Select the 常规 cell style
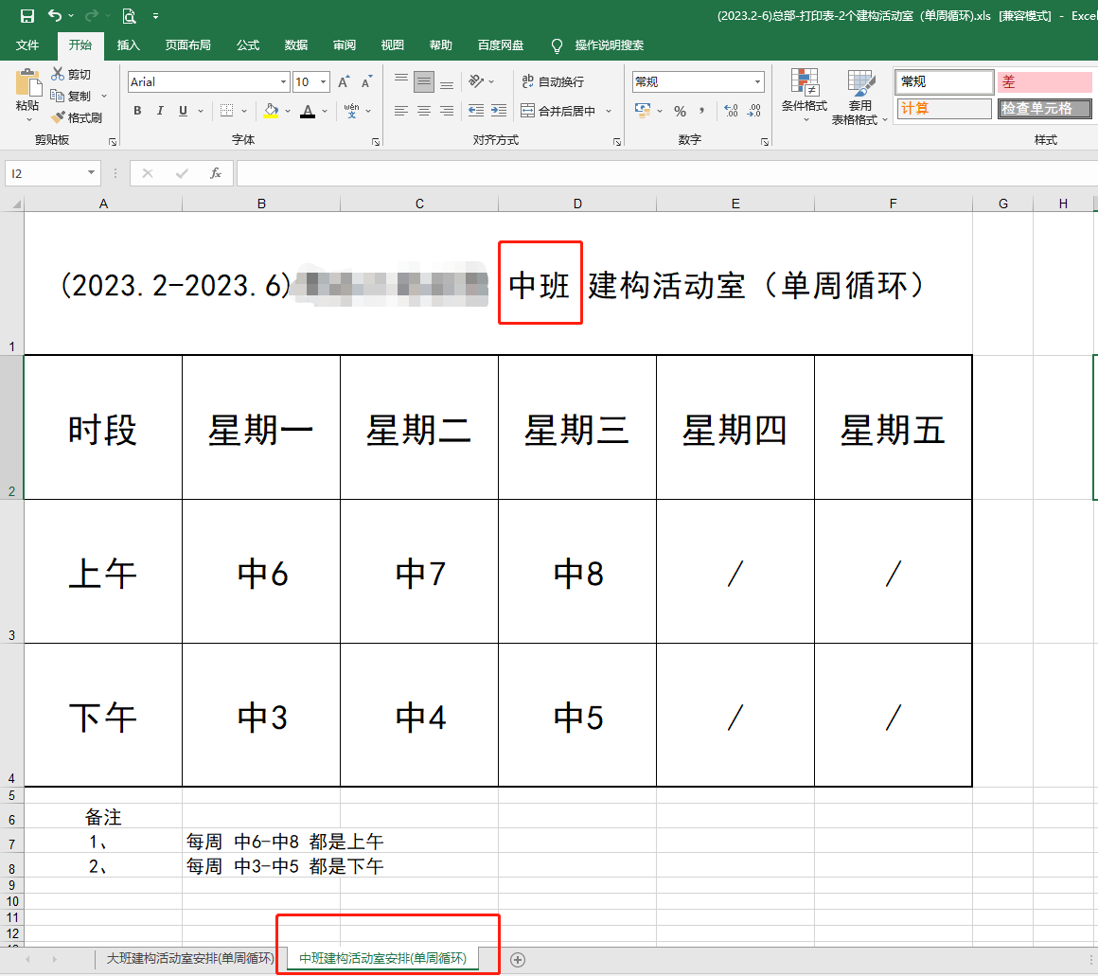Image resolution: width=1098 pixels, height=976 pixels. (x=944, y=82)
